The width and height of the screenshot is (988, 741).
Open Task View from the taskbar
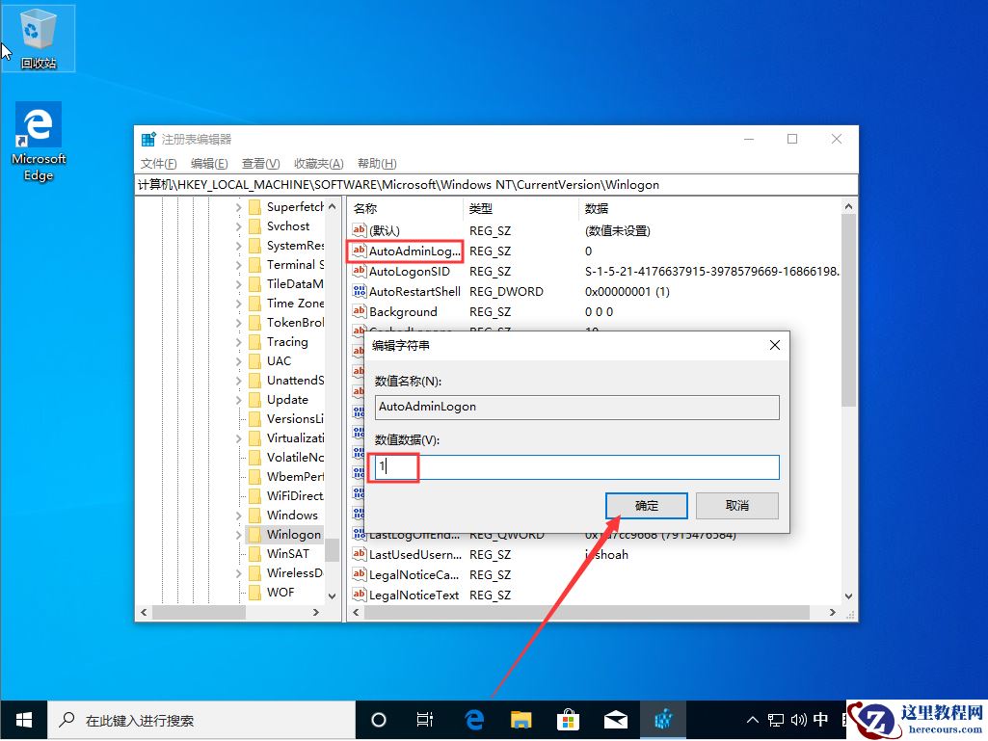[x=426, y=720]
